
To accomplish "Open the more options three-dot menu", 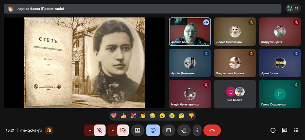I will coord(197,130).
